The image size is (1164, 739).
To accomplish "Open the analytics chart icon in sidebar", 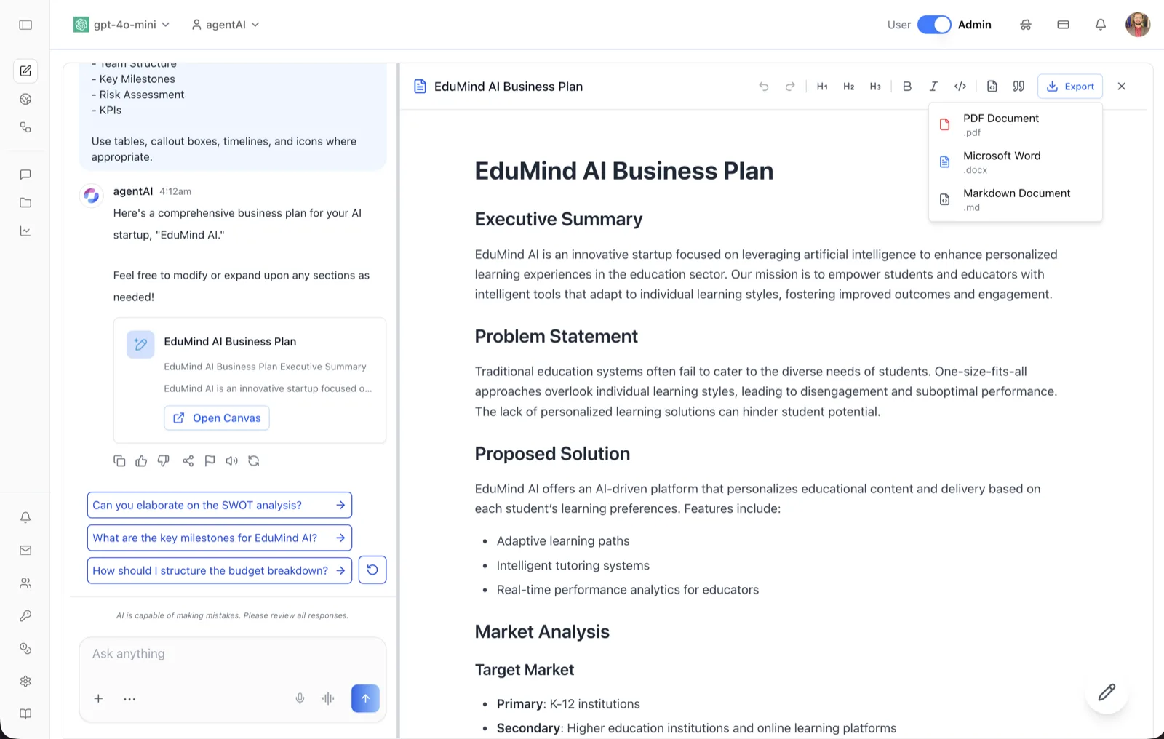I will click(25, 231).
